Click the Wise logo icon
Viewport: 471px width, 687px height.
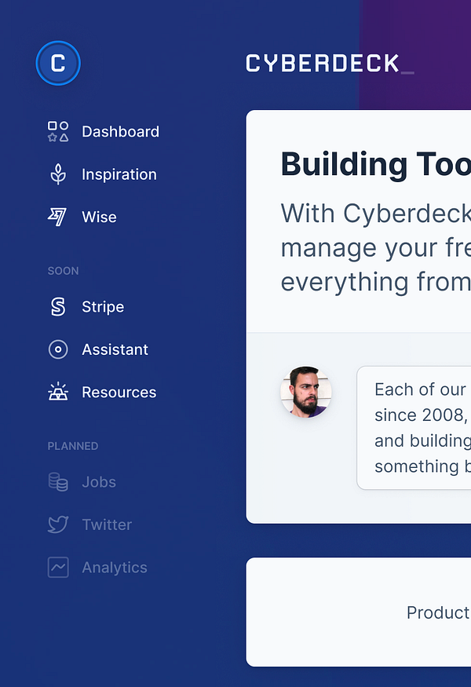(57, 217)
